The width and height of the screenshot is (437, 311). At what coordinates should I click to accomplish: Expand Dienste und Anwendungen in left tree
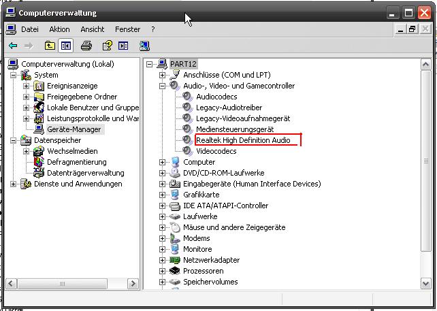click(x=14, y=184)
